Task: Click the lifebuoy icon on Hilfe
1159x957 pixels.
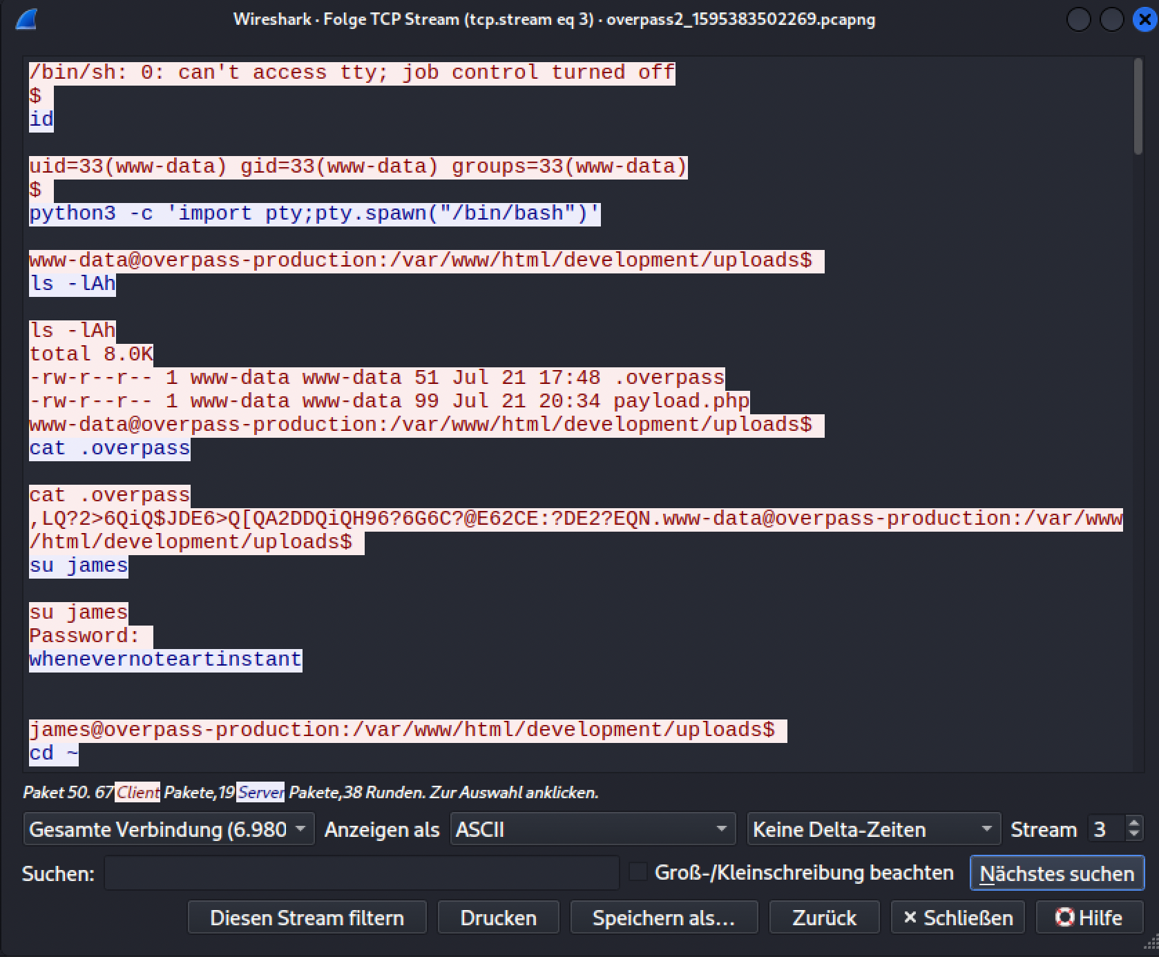Action: coord(1064,917)
